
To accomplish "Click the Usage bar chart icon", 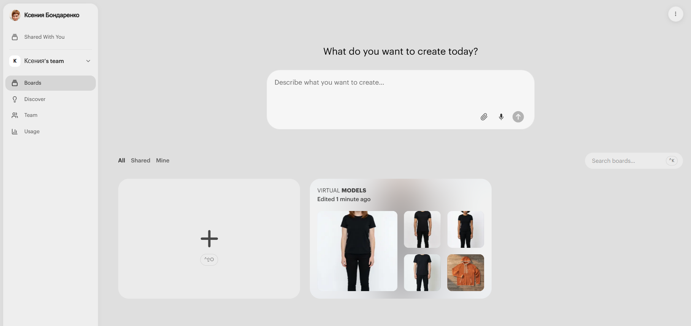I will (15, 131).
